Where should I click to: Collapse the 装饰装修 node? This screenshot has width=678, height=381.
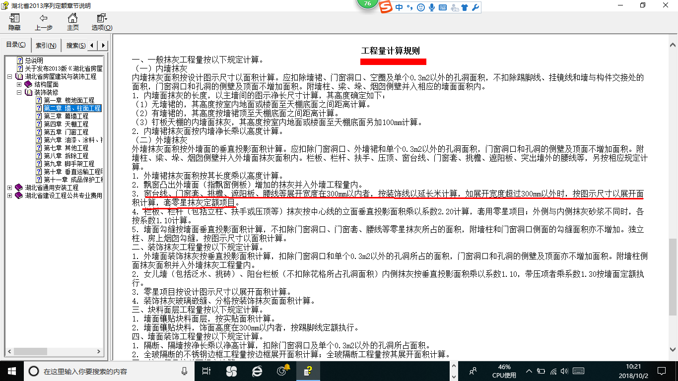click(x=19, y=92)
